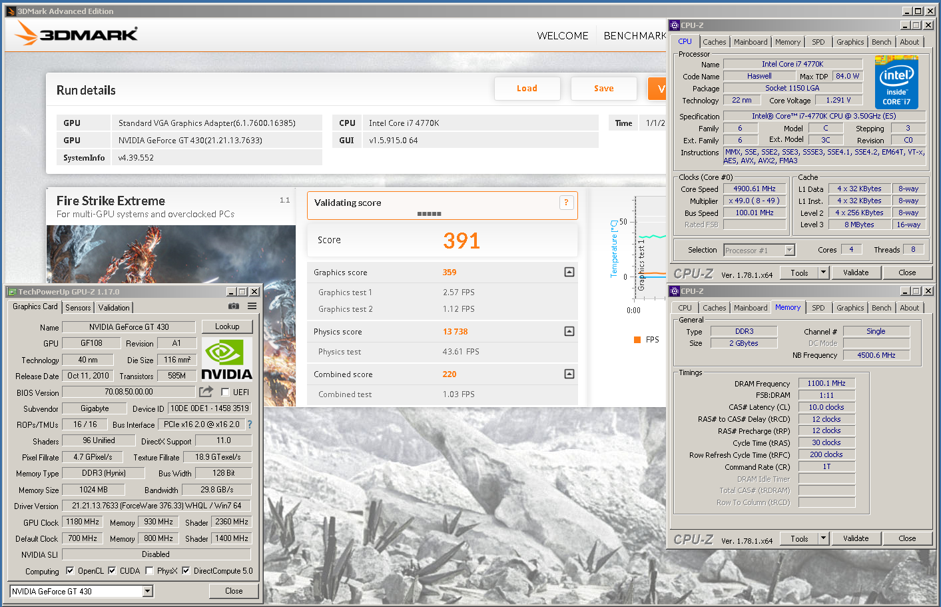This screenshot has width=941, height=607.
Task: Open the BENCHMARKS menu in 3DMark
Action: (x=635, y=36)
